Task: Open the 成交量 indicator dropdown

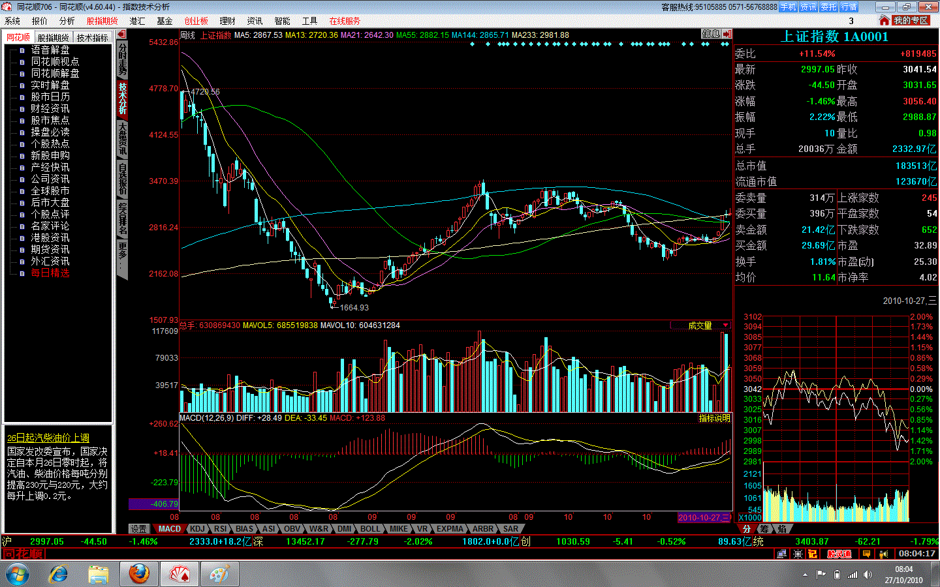Action: click(x=700, y=325)
